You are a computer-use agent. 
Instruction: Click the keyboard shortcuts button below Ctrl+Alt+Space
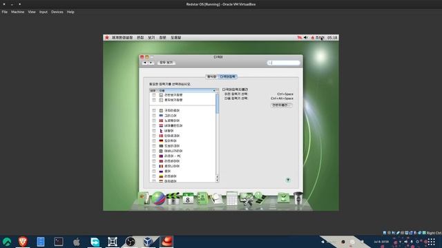pos(281,105)
